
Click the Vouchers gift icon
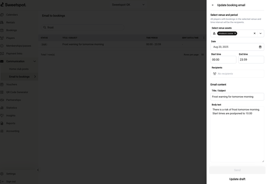click(2, 84)
